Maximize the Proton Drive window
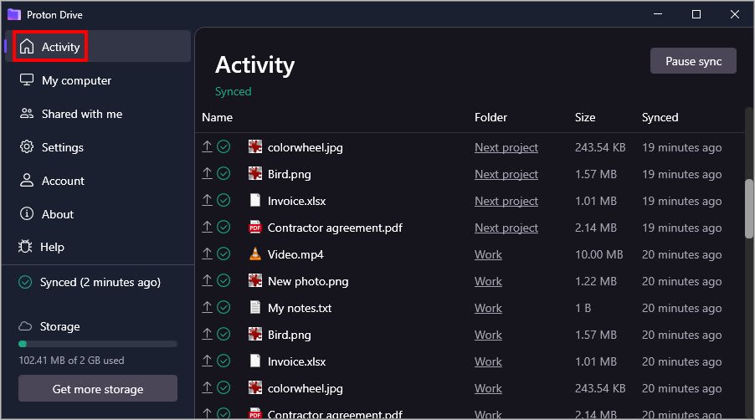 [696, 14]
